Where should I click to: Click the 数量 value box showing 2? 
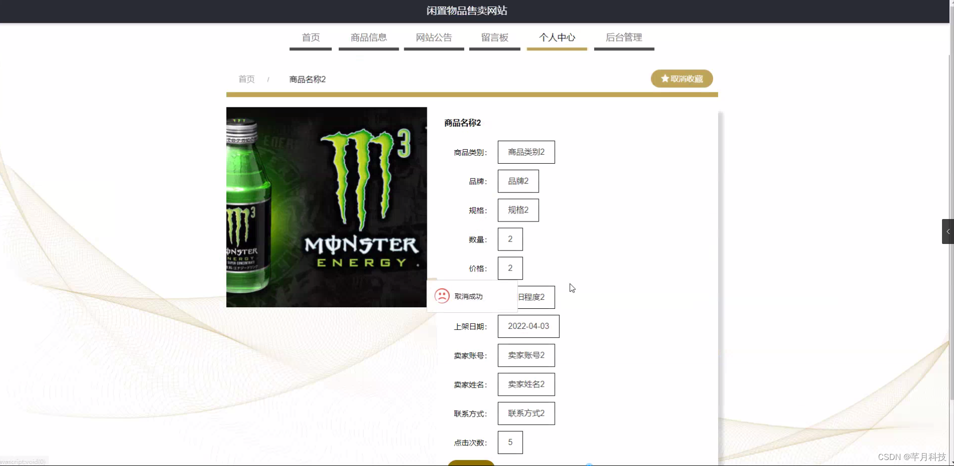(509, 239)
